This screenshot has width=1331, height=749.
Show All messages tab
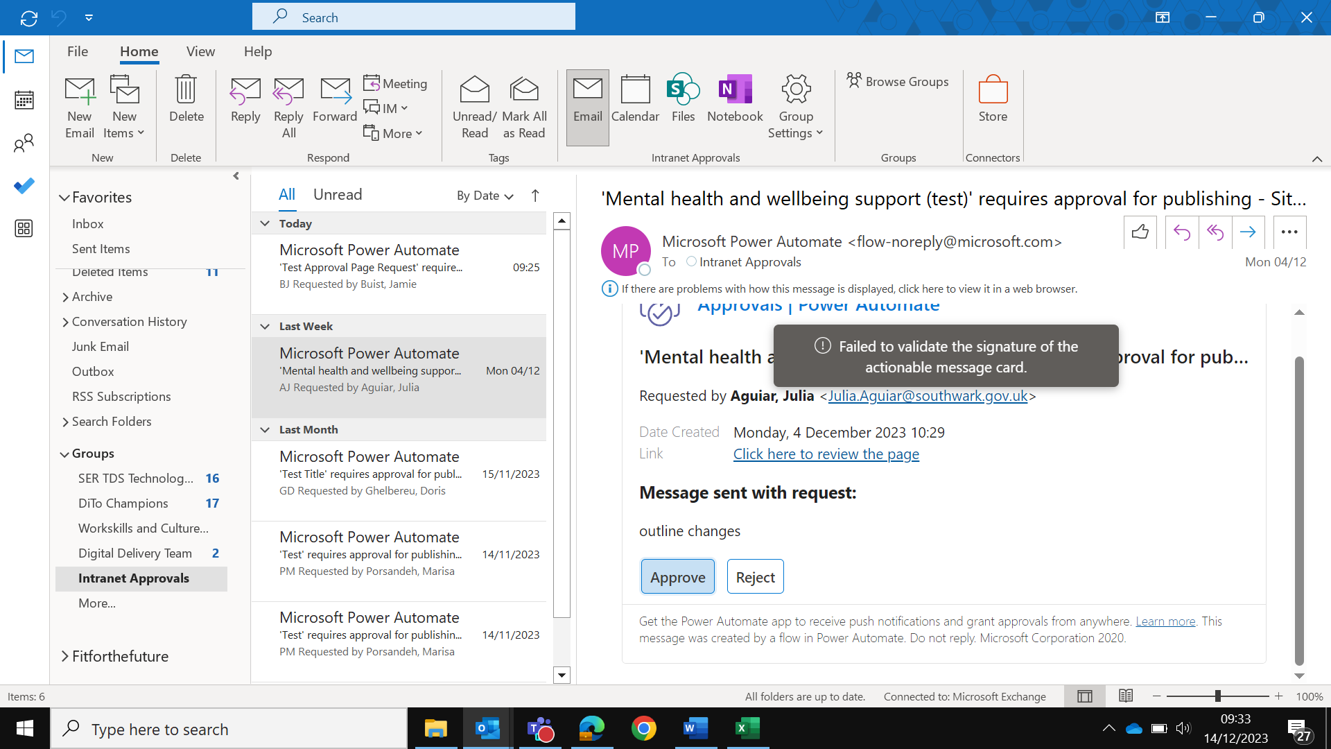tap(287, 195)
